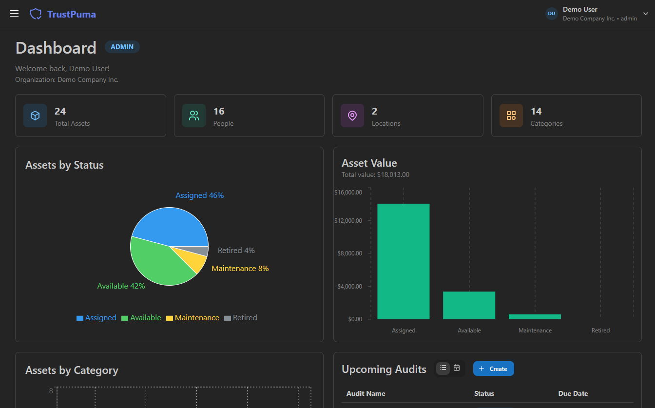Click the Create button for a new audit
Viewport: 655px width, 408px height.
tap(493, 369)
